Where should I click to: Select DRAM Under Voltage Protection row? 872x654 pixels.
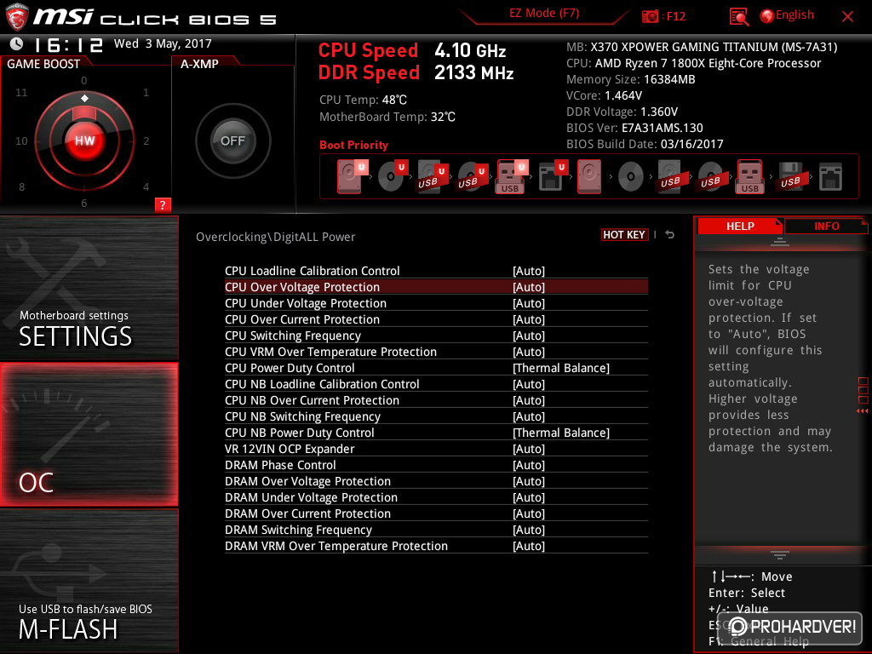click(436, 497)
